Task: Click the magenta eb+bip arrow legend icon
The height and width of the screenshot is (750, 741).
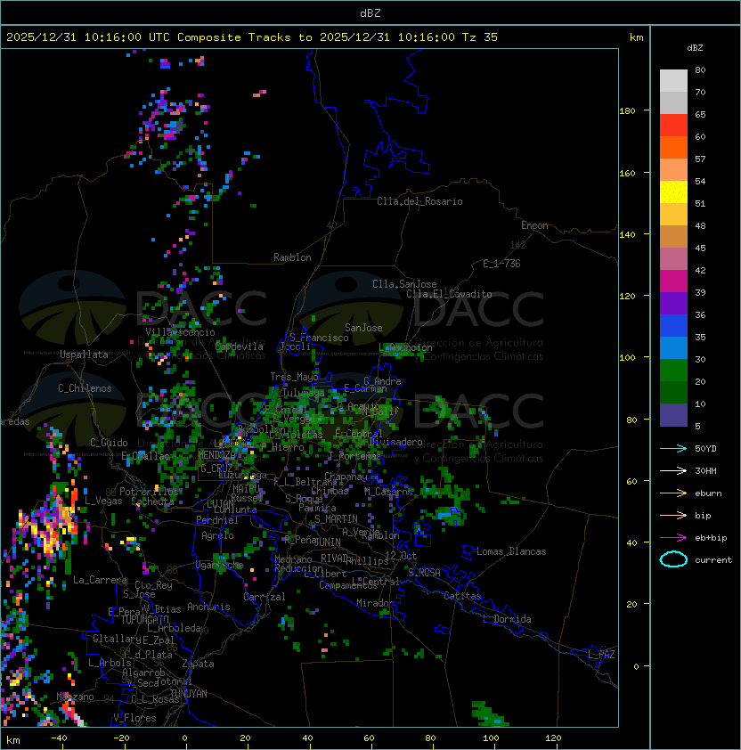Action: tap(673, 538)
